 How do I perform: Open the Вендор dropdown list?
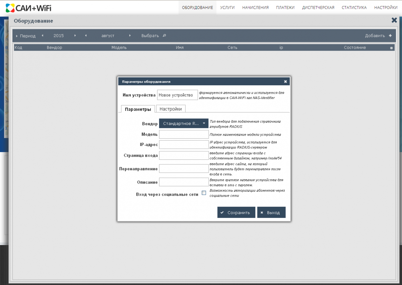click(184, 124)
